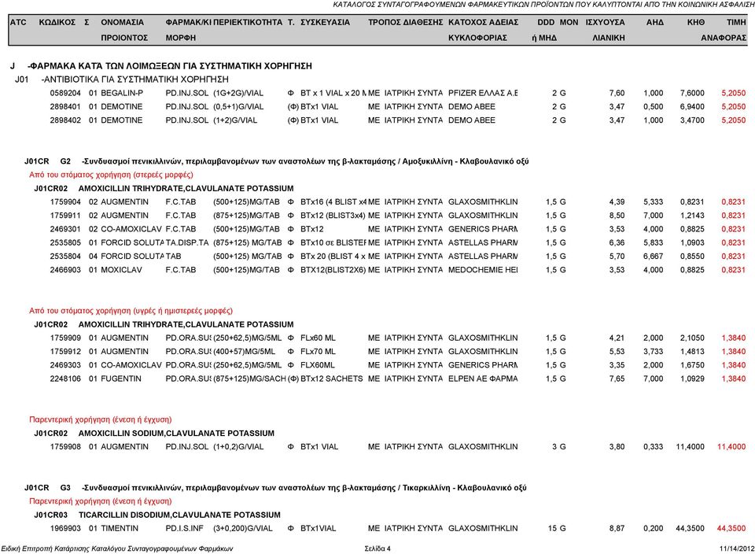Click the J01 ΑΝΤΙΒΙΟΤΙΚΑ ΓΙΑ ΣΥΣΤΗΜΑΤΙΚΗ ΧΟΡΗΓΗΣΗ heading
Image resolution: width=755 pixels, height=554 pixels.
click(122, 79)
